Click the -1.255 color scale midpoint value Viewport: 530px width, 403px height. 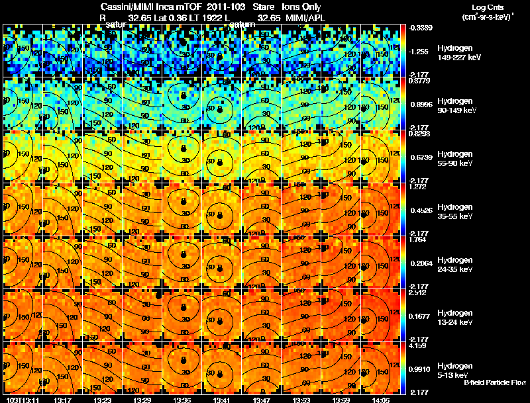click(419, 52)
